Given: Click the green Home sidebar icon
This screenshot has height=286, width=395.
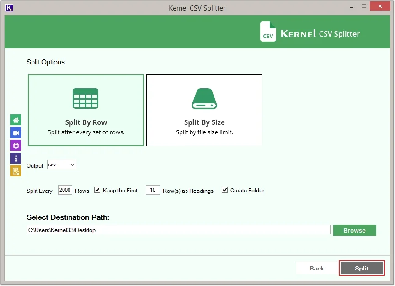Looking at the screenshot, I should click(16, 120).
